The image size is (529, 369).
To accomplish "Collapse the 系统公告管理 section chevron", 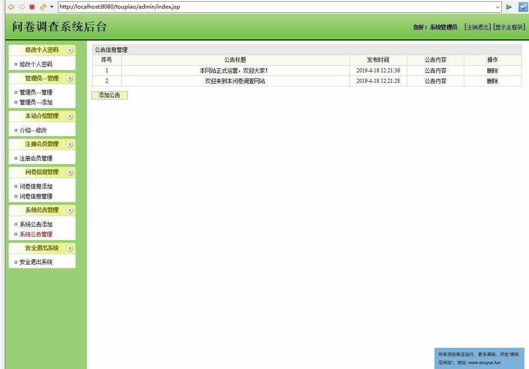I will 70,210.
